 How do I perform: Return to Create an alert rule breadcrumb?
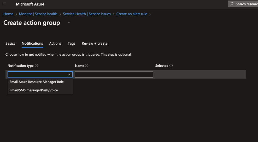(132, 14)
